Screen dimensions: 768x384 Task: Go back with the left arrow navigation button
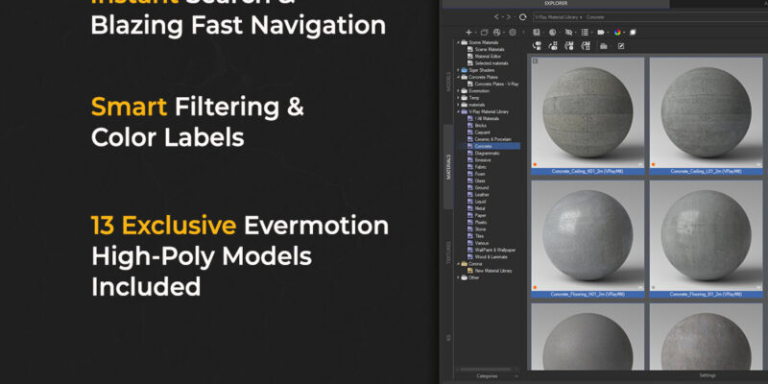[x=496, y=17]
